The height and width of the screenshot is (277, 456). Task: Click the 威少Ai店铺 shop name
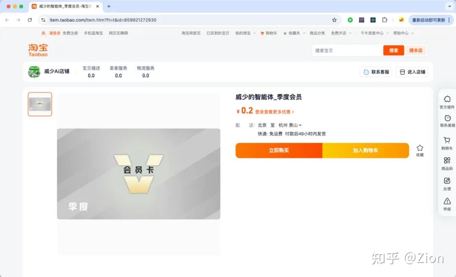(x=57, y=71)
